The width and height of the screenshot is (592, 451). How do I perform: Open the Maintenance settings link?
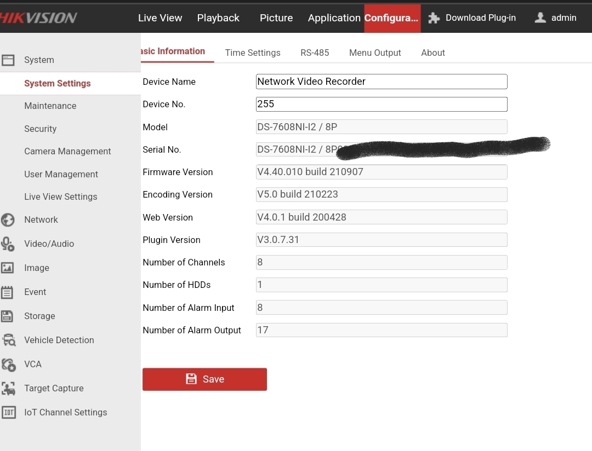[50, 106]
